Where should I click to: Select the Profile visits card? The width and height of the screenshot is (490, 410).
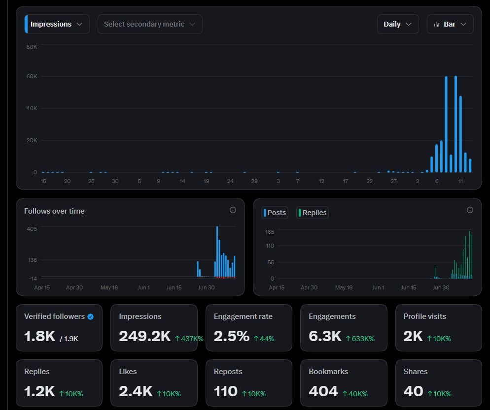coord(438,328)
